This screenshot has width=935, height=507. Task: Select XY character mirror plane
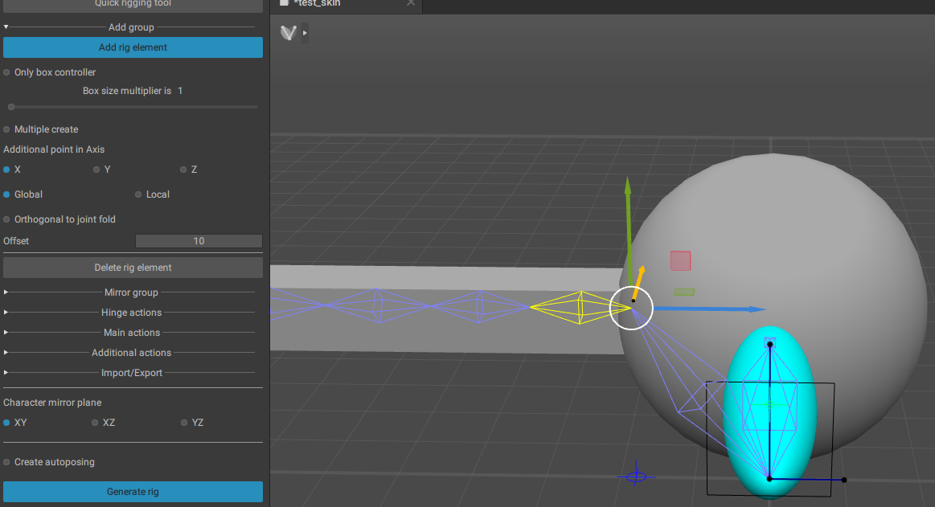[6, 423]
